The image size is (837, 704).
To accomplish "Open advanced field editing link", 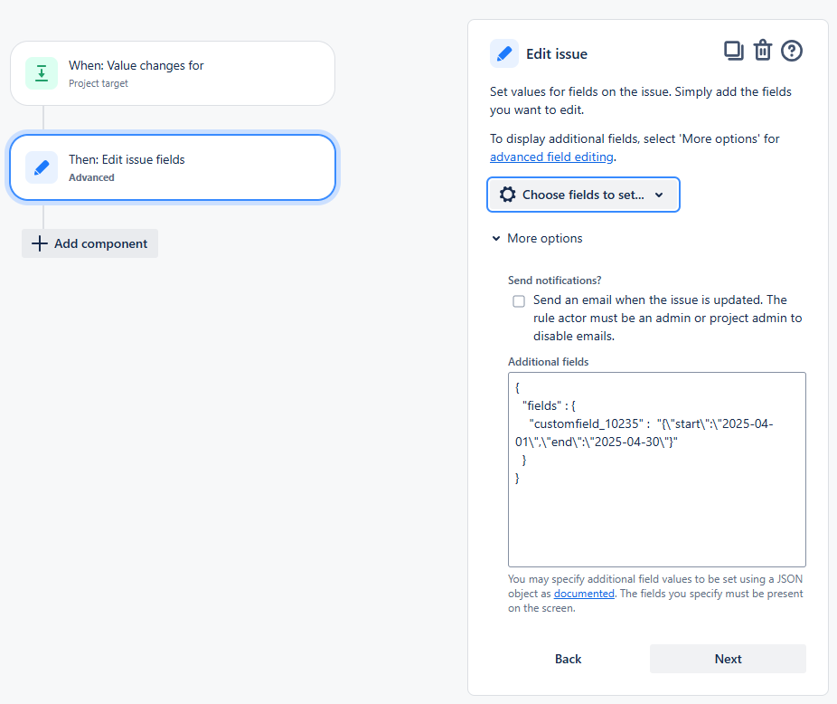I will 551,157.
